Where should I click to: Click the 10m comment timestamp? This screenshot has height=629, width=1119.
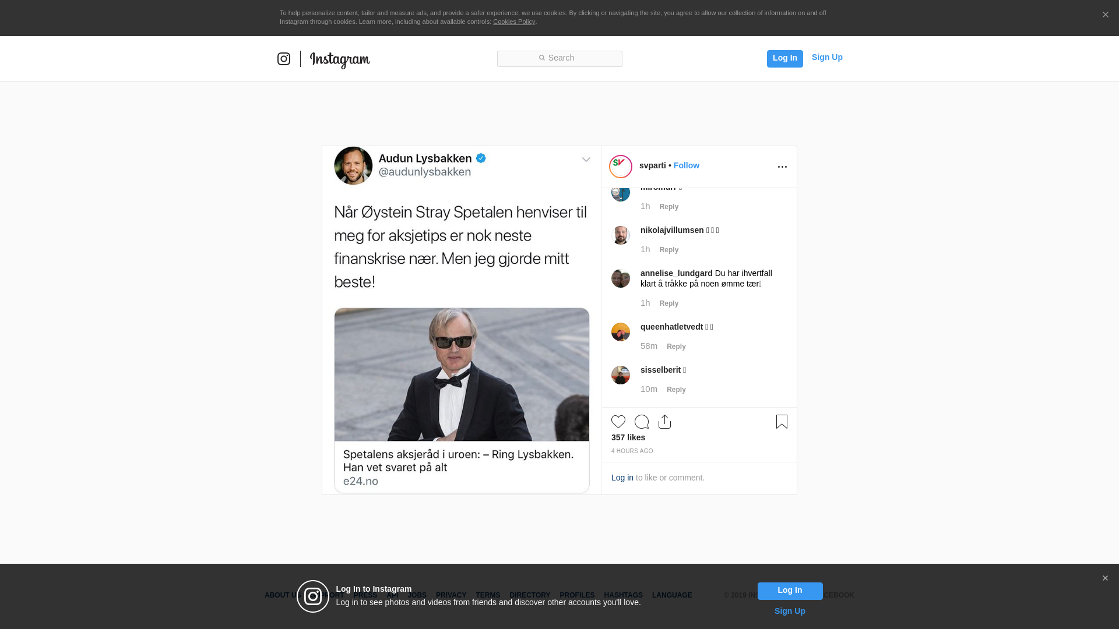[649, 389]
